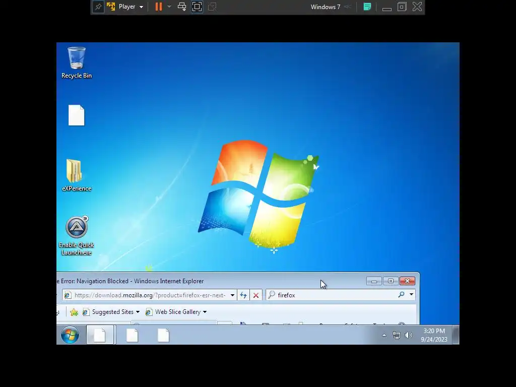Click the Show desktop strip

tap(456, 335)
